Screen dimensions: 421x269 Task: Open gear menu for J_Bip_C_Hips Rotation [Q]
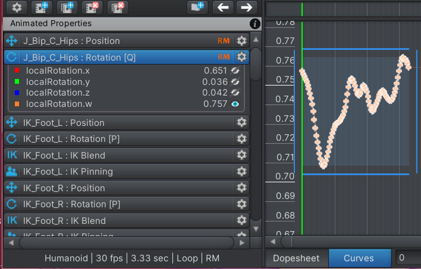coord(241,57)
